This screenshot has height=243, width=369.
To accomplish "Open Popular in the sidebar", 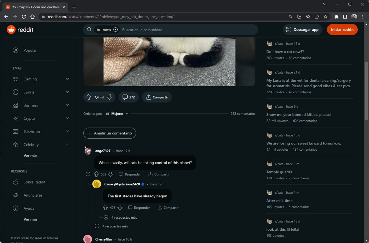I will [x=30, y=51].
